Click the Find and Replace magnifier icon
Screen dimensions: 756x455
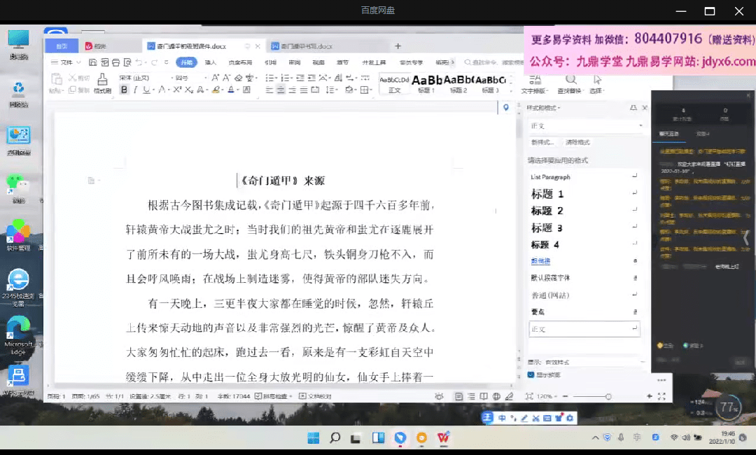(570, 80)
